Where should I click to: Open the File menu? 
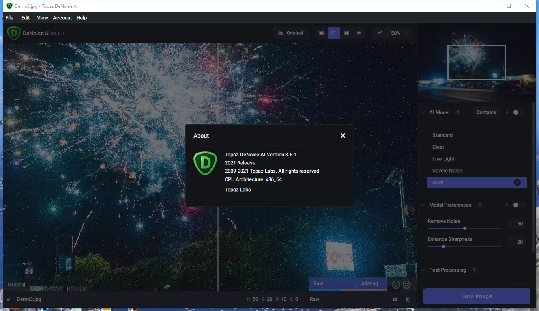tap(9, 18)
